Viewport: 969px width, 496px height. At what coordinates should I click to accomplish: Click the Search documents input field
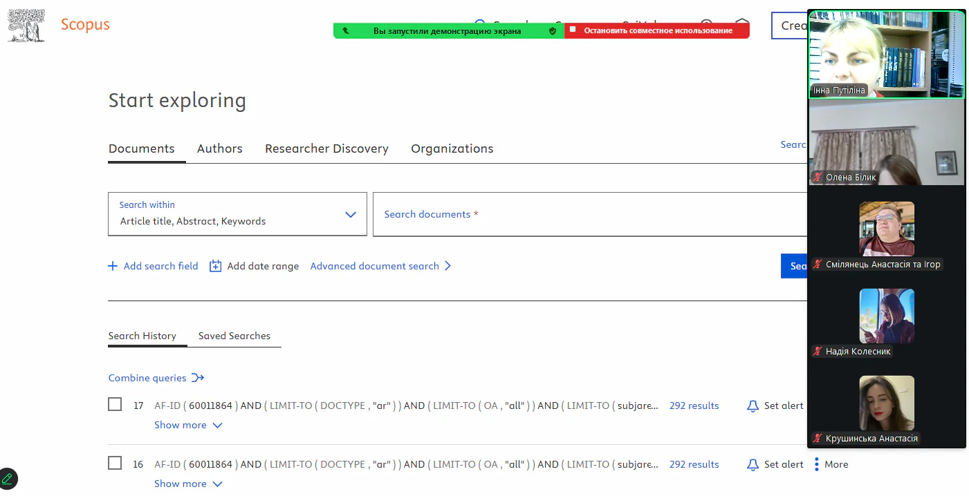click(x=588, y=214)
